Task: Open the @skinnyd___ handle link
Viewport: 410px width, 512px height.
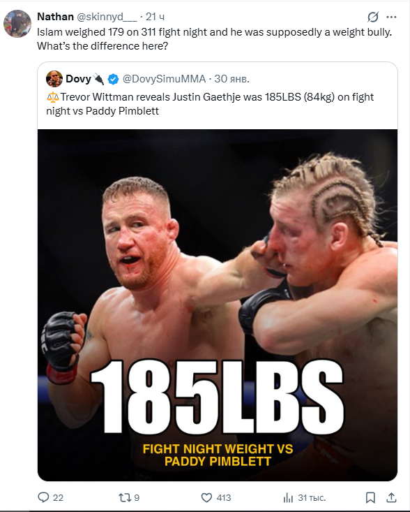Action: [x=107, y=17]
